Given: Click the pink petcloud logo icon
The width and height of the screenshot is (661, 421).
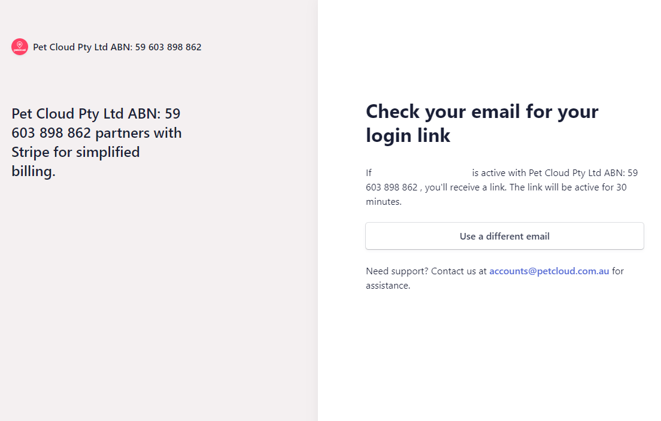Looking at the screenshot, I should tap(19, 47).
